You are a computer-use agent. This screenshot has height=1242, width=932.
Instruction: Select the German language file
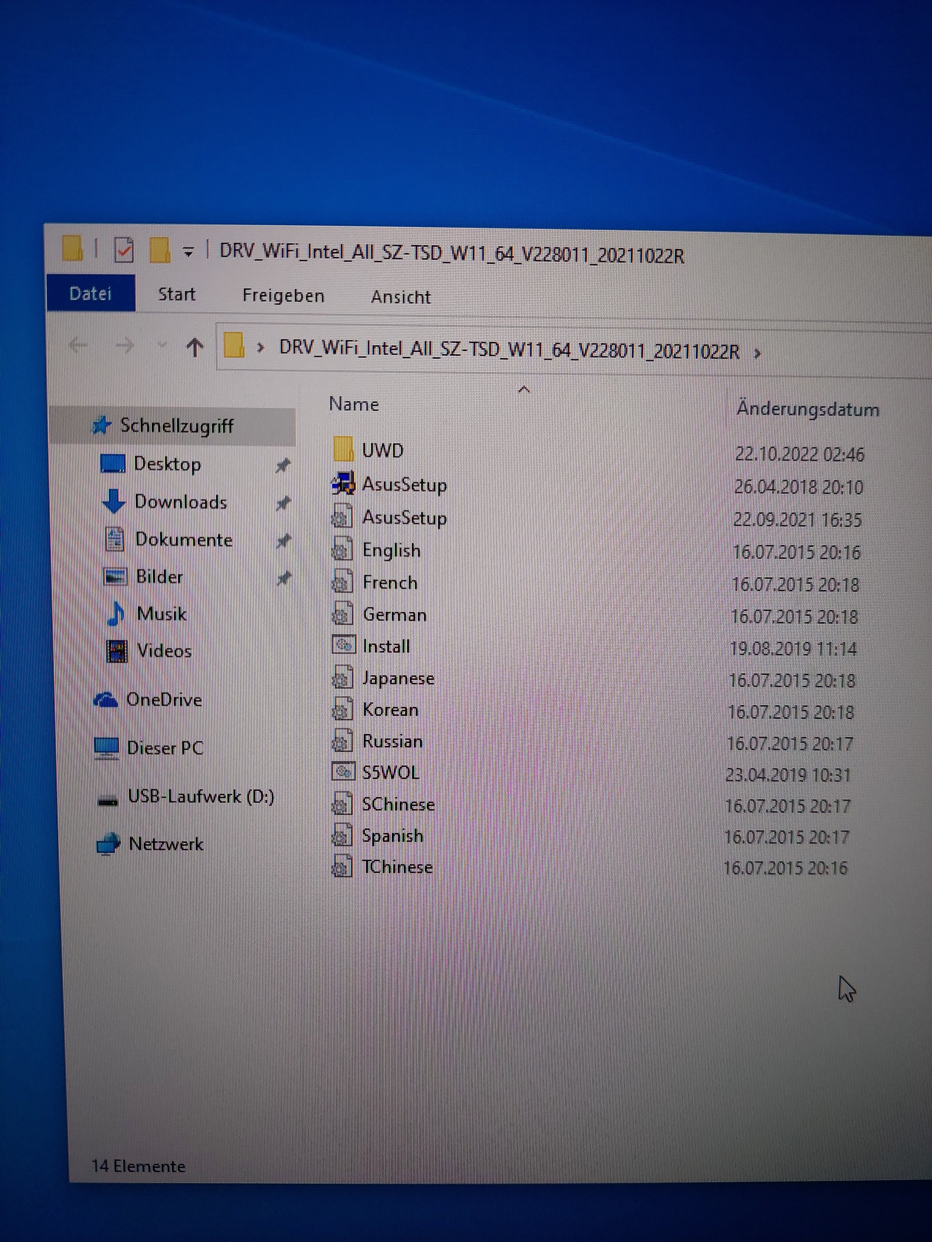click(394, 615)
